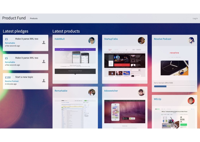Click Resolve Podcast link in £150 pledge
Viewport: 200px width, 142px height.
pyautogui.click(x=12, y=81)
